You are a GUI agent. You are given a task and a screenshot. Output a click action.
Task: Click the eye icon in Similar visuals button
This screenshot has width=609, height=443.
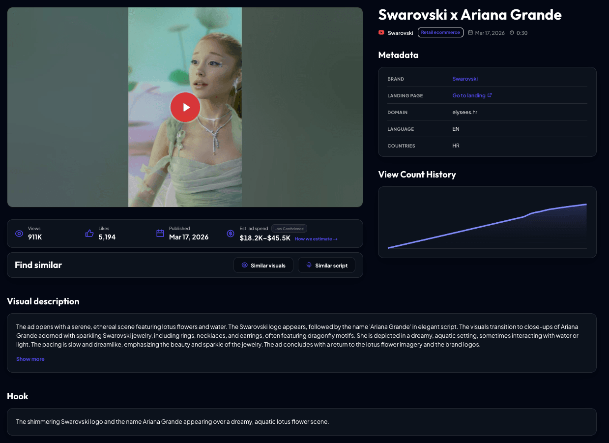pyautogui.click(x=244, y=266)
